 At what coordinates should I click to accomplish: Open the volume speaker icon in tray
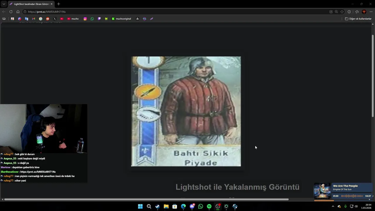(356, 206)
